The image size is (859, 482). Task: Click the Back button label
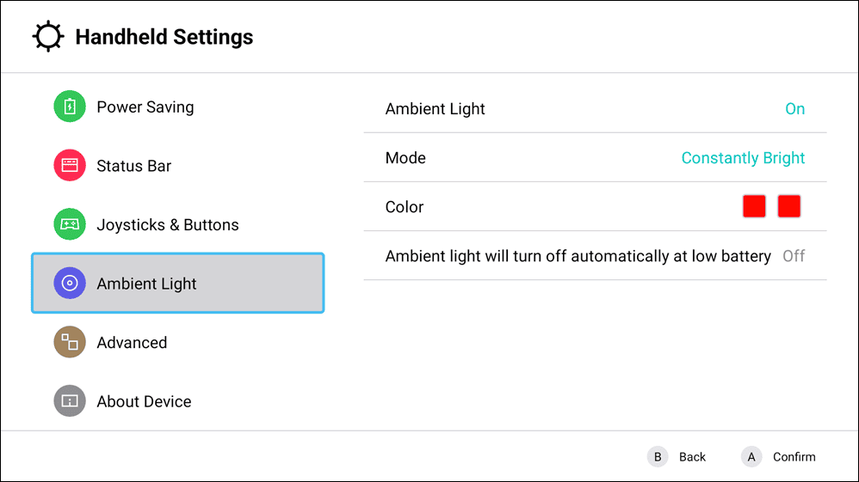click(692, 457)
